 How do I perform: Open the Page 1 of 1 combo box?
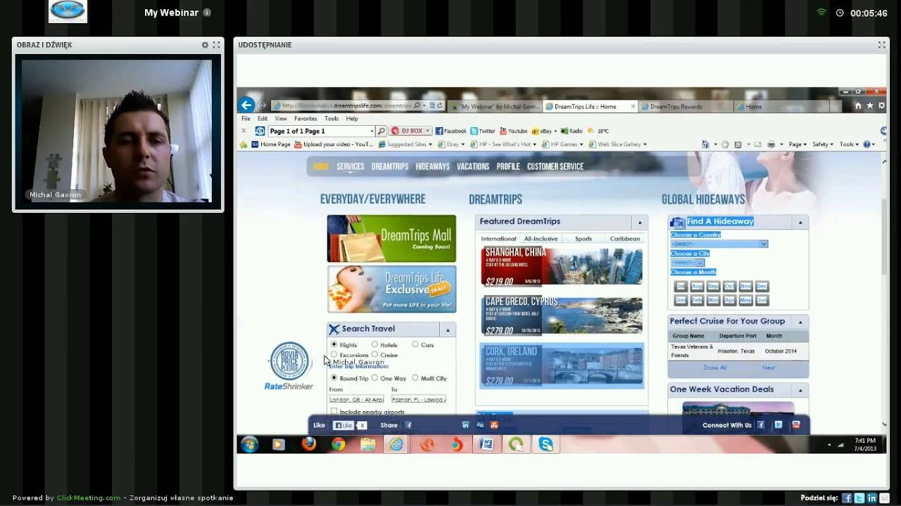pos(322,131)
